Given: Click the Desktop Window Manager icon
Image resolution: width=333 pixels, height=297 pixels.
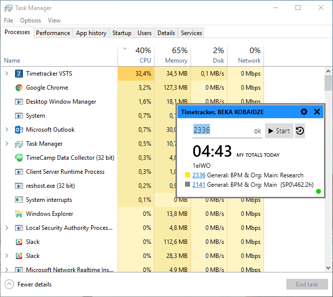Looking at the screenshot, I should point(19,102).
